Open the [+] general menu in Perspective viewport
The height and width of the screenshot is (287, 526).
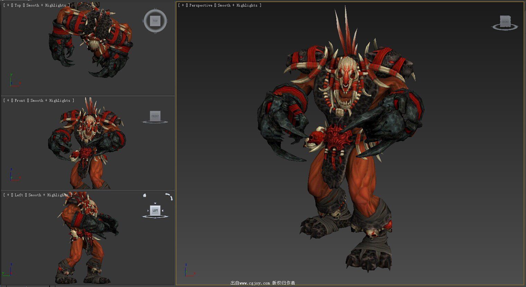pyautogui.click(x=183, y=5)
